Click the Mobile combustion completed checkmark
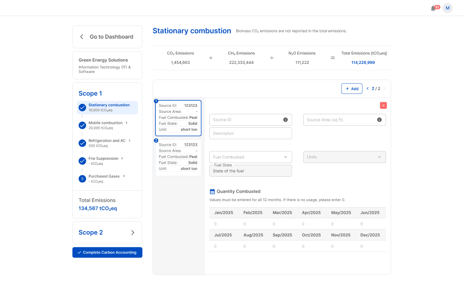This screenshot has width=464, height=289. coord(82,125)
